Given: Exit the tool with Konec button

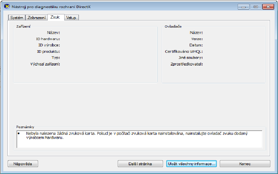Looking at the screenshot, I should point(245,164).
